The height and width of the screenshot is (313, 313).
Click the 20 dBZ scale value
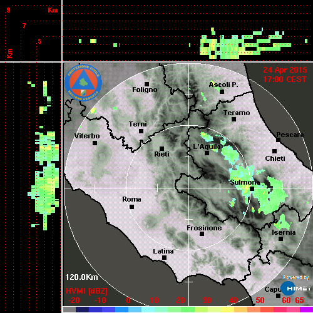coord(181,300)
